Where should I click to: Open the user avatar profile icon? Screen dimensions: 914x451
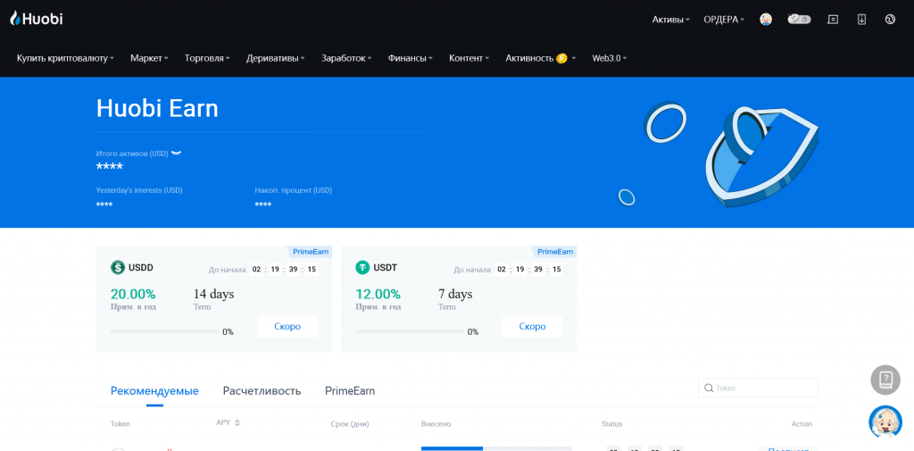(766, 20)
